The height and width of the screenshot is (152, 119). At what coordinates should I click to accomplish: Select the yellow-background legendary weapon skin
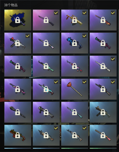coord(18,20)
